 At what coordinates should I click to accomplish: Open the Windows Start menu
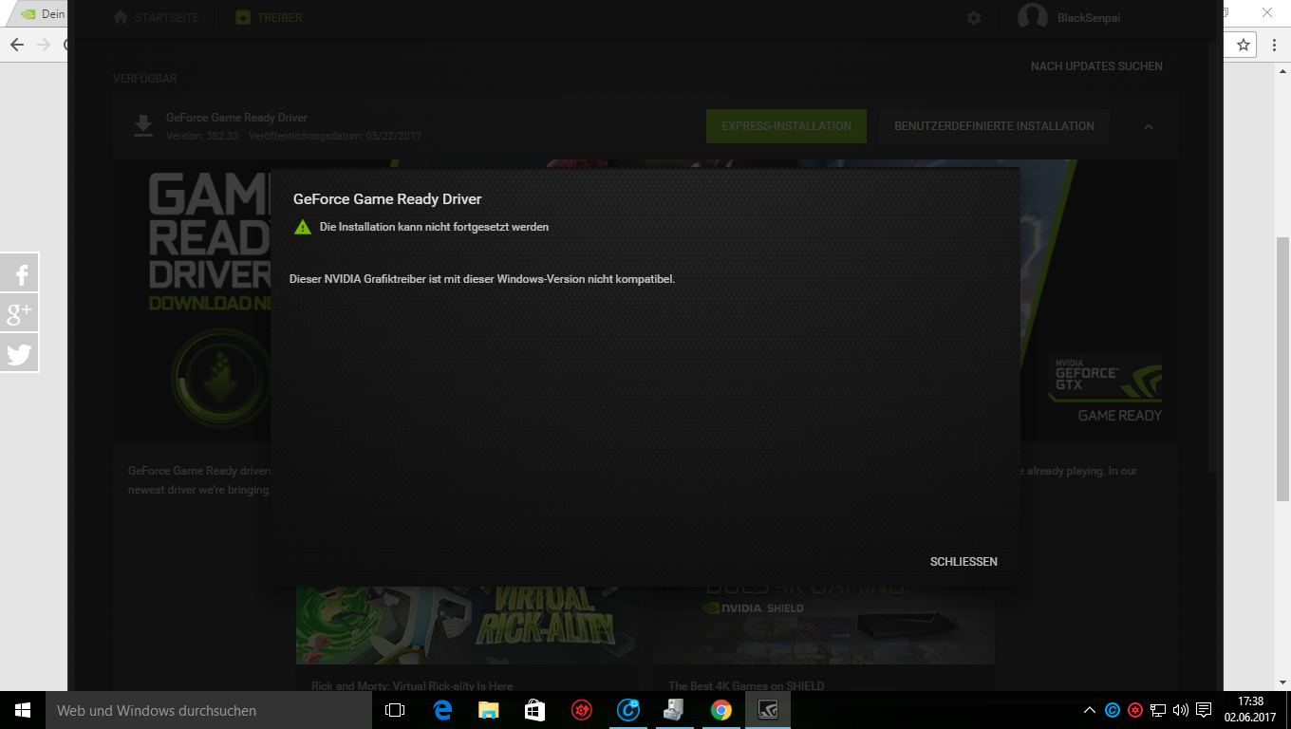23,710
